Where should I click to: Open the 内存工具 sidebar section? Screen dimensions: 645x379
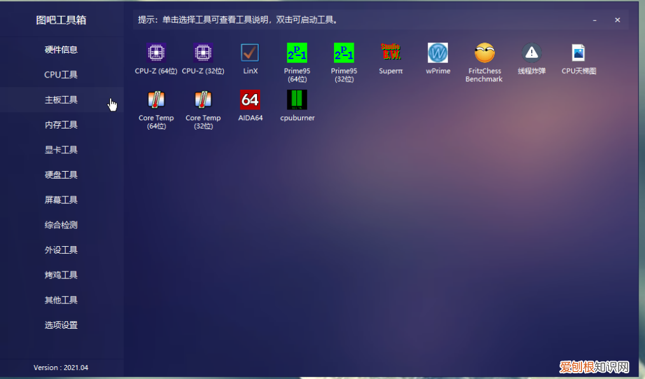point(61,125)
